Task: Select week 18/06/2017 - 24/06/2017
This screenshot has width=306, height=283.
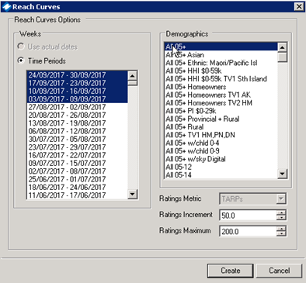Action: (77, 187)
